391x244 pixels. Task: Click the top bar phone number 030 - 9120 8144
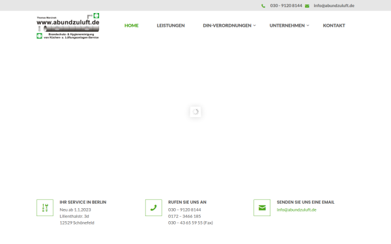286,5
